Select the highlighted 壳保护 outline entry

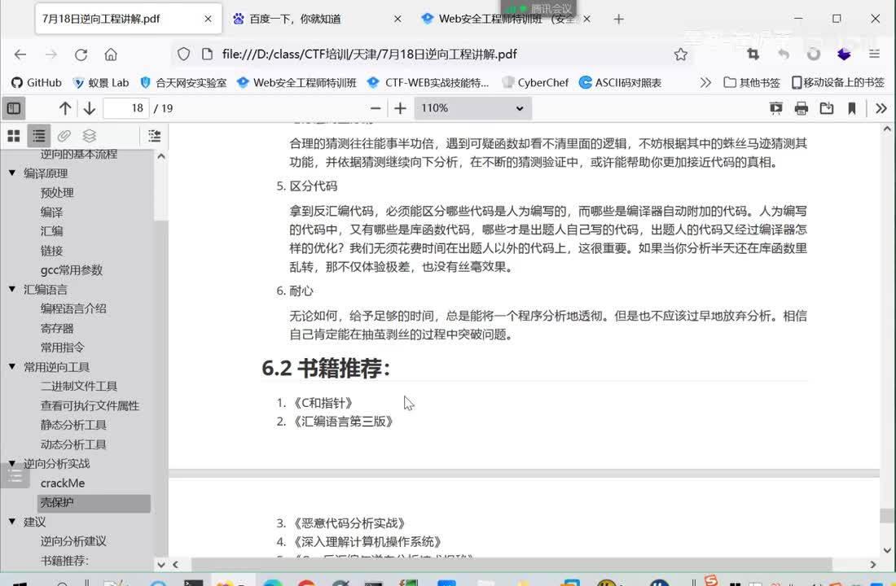pos(94,503)
